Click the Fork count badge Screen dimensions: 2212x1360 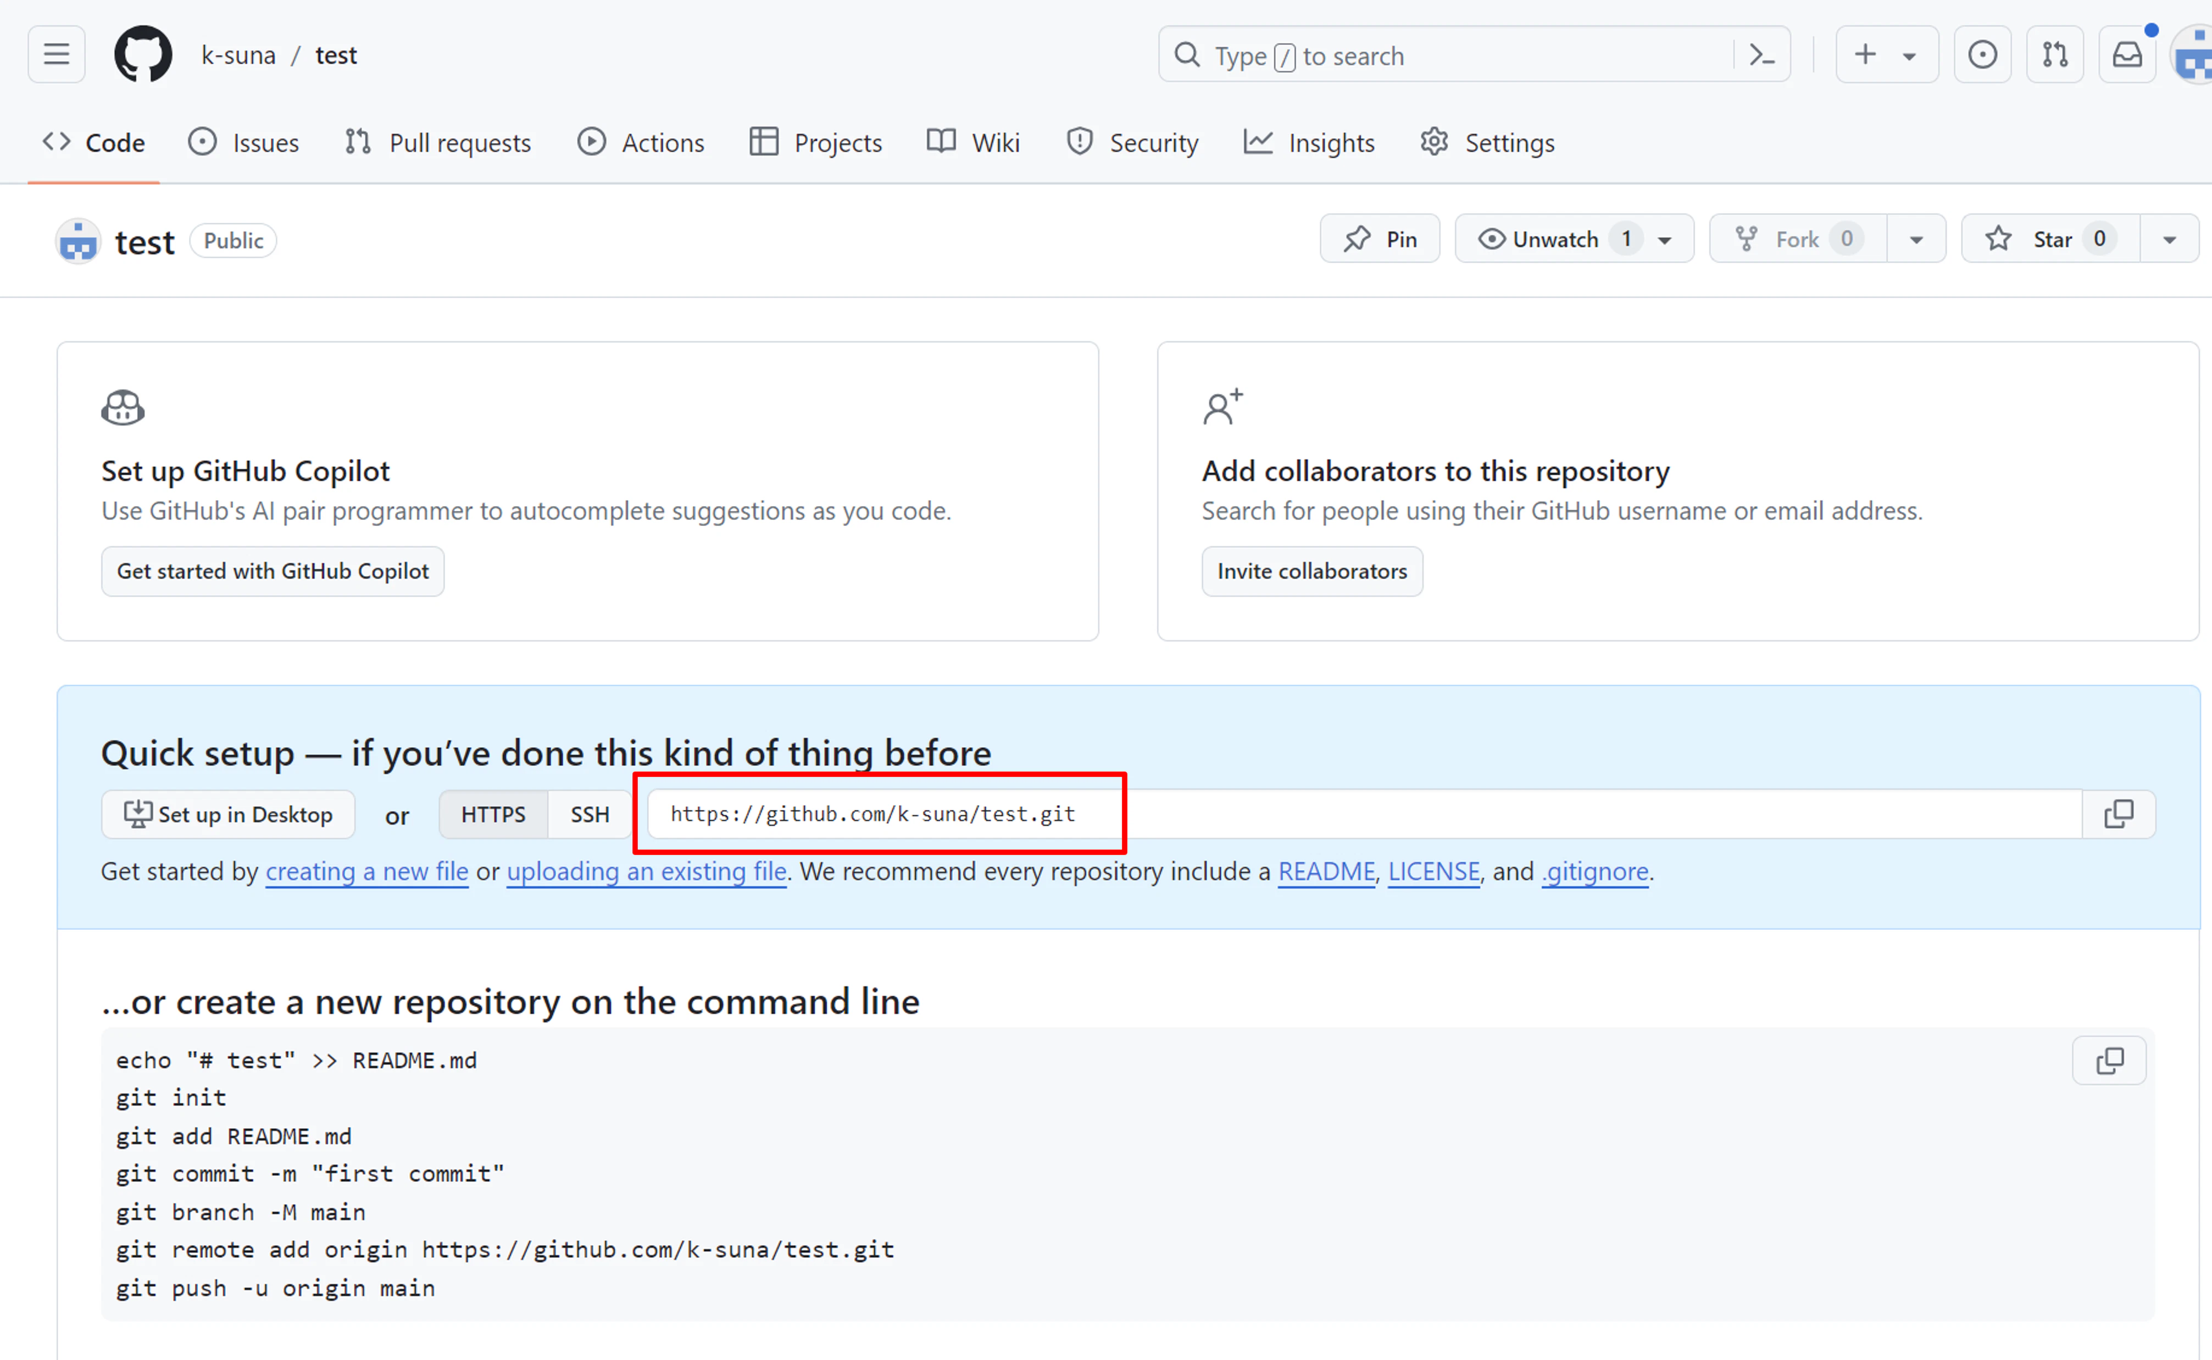click(x=1846, y=238)
